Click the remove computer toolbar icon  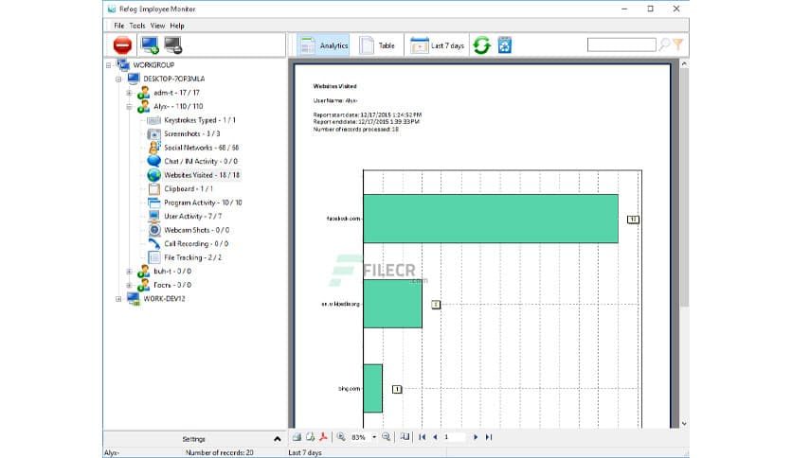(x=173, y=45)
